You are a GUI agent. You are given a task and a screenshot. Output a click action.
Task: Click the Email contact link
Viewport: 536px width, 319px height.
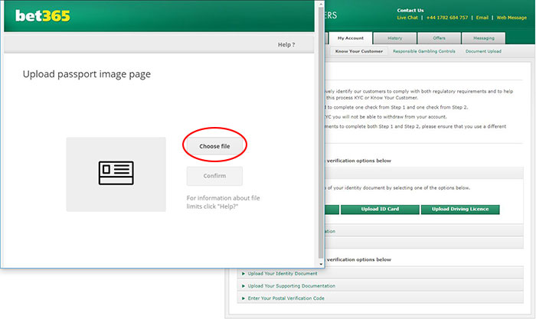tap(482, 18)
